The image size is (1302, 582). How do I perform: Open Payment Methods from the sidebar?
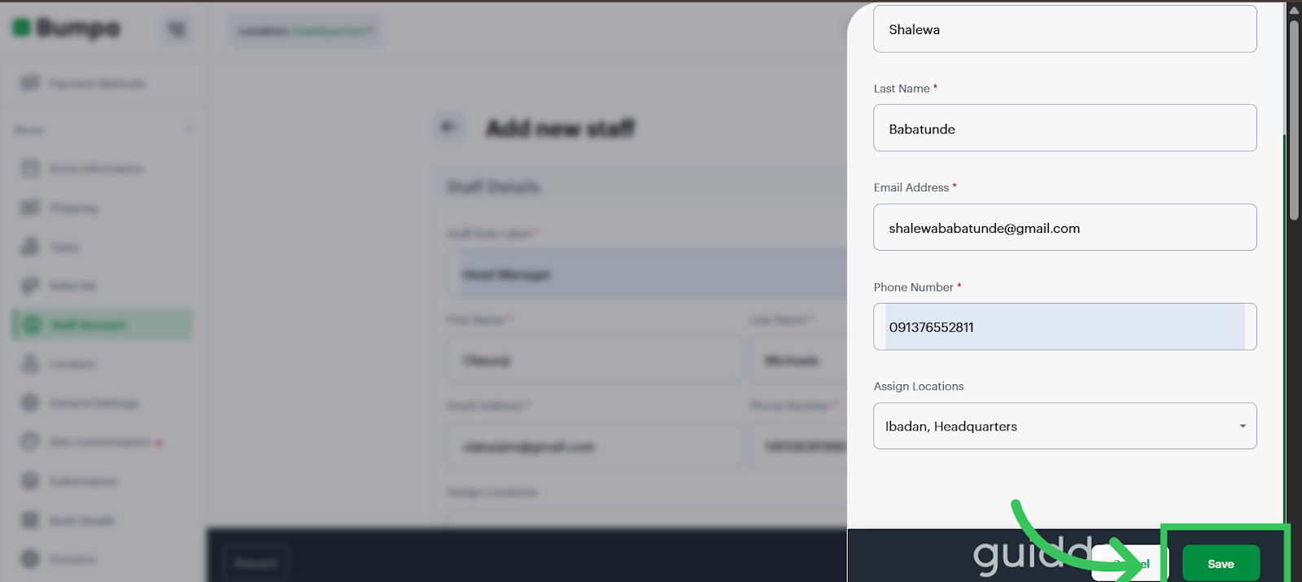84,83
